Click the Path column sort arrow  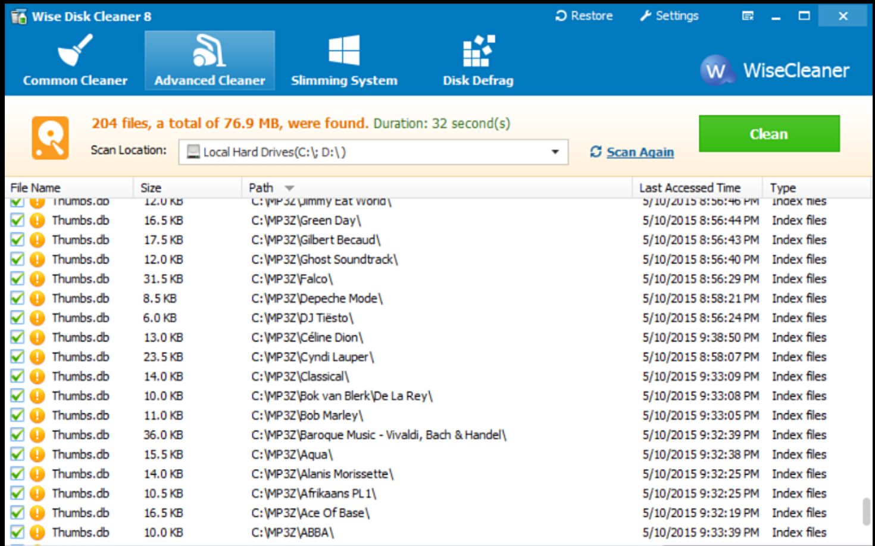pos(289,188)
